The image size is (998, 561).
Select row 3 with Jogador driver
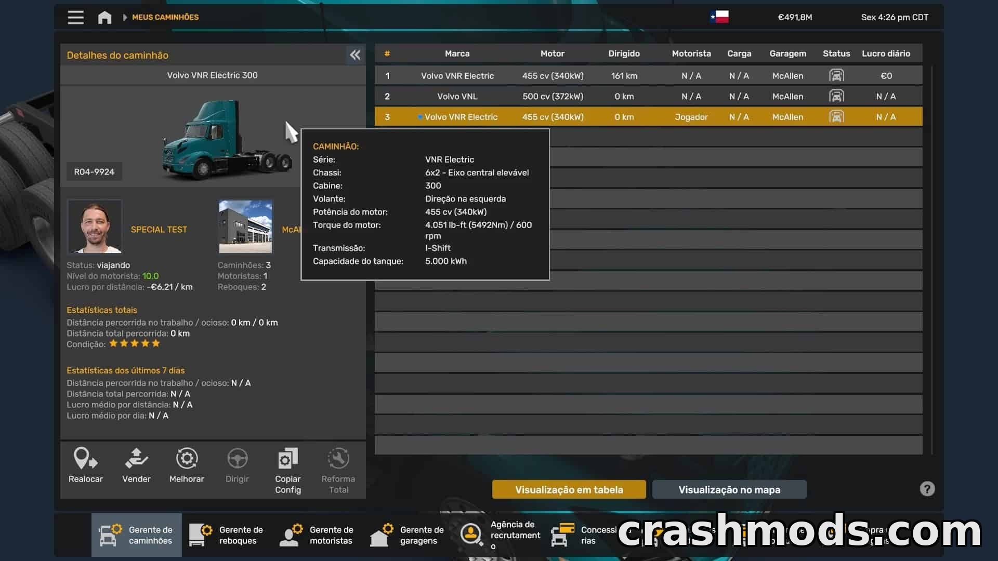pos(648,117)
